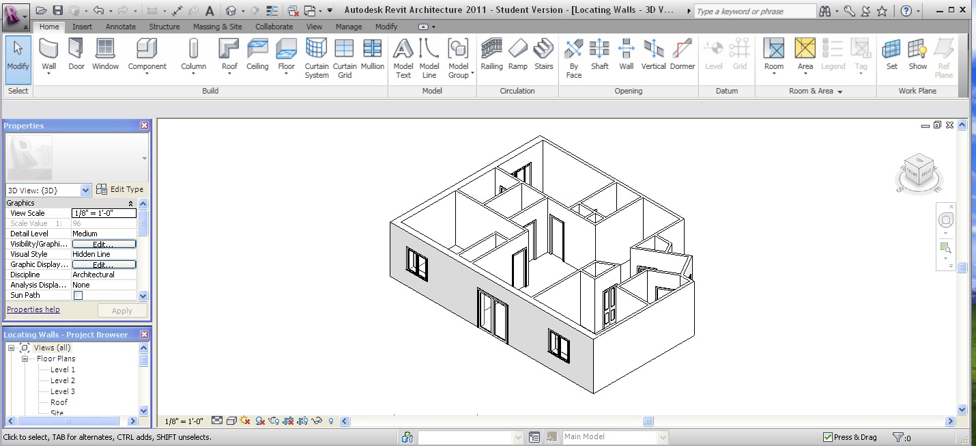Viewport: 976px width, 446px height.
Task: Activate the Stairs tool
Action: (x=543, y=55)
